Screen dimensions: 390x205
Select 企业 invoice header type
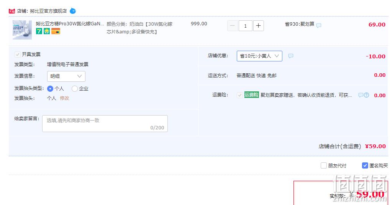pyautogui.click(x=74, y=88)
